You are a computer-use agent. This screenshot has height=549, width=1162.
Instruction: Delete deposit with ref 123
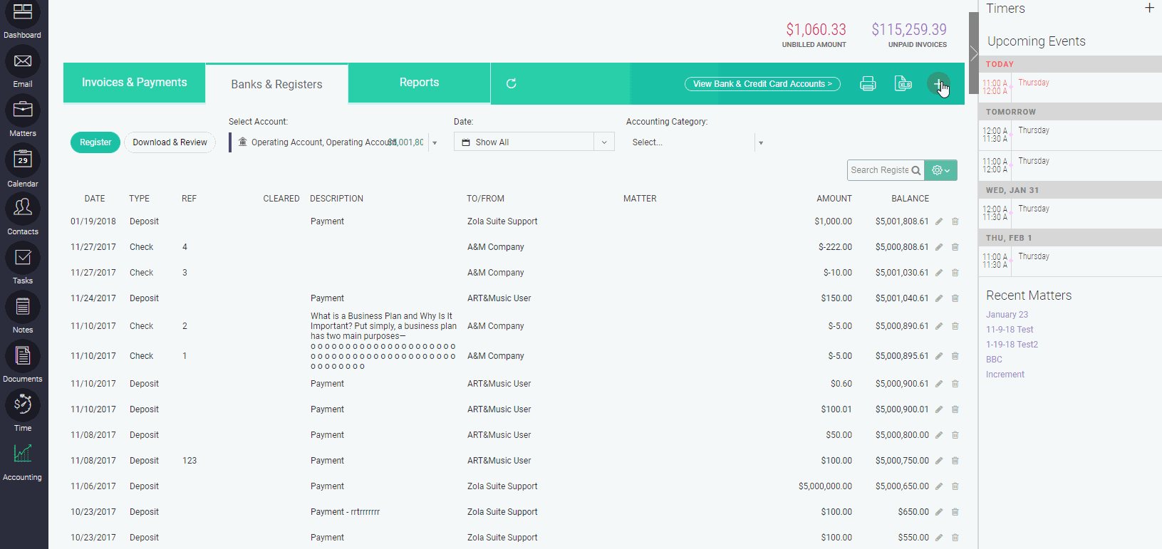coord(955,461)
